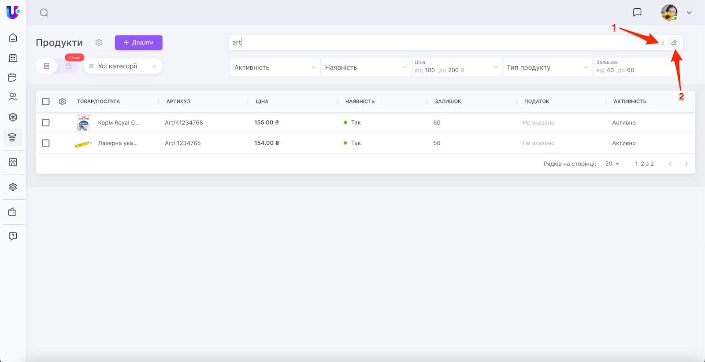Switch to the list view tab
705x362 pixels.
(x=47, y=66)
